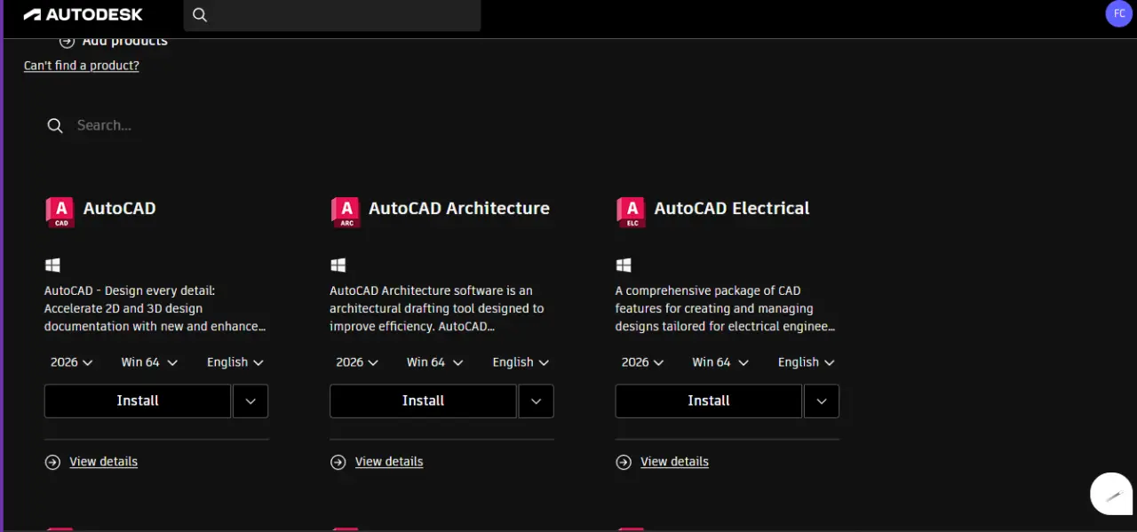Expand AutoCAD 2026 version dropdown
Viewport: 1137px width, 532px height.
[71, 362]
